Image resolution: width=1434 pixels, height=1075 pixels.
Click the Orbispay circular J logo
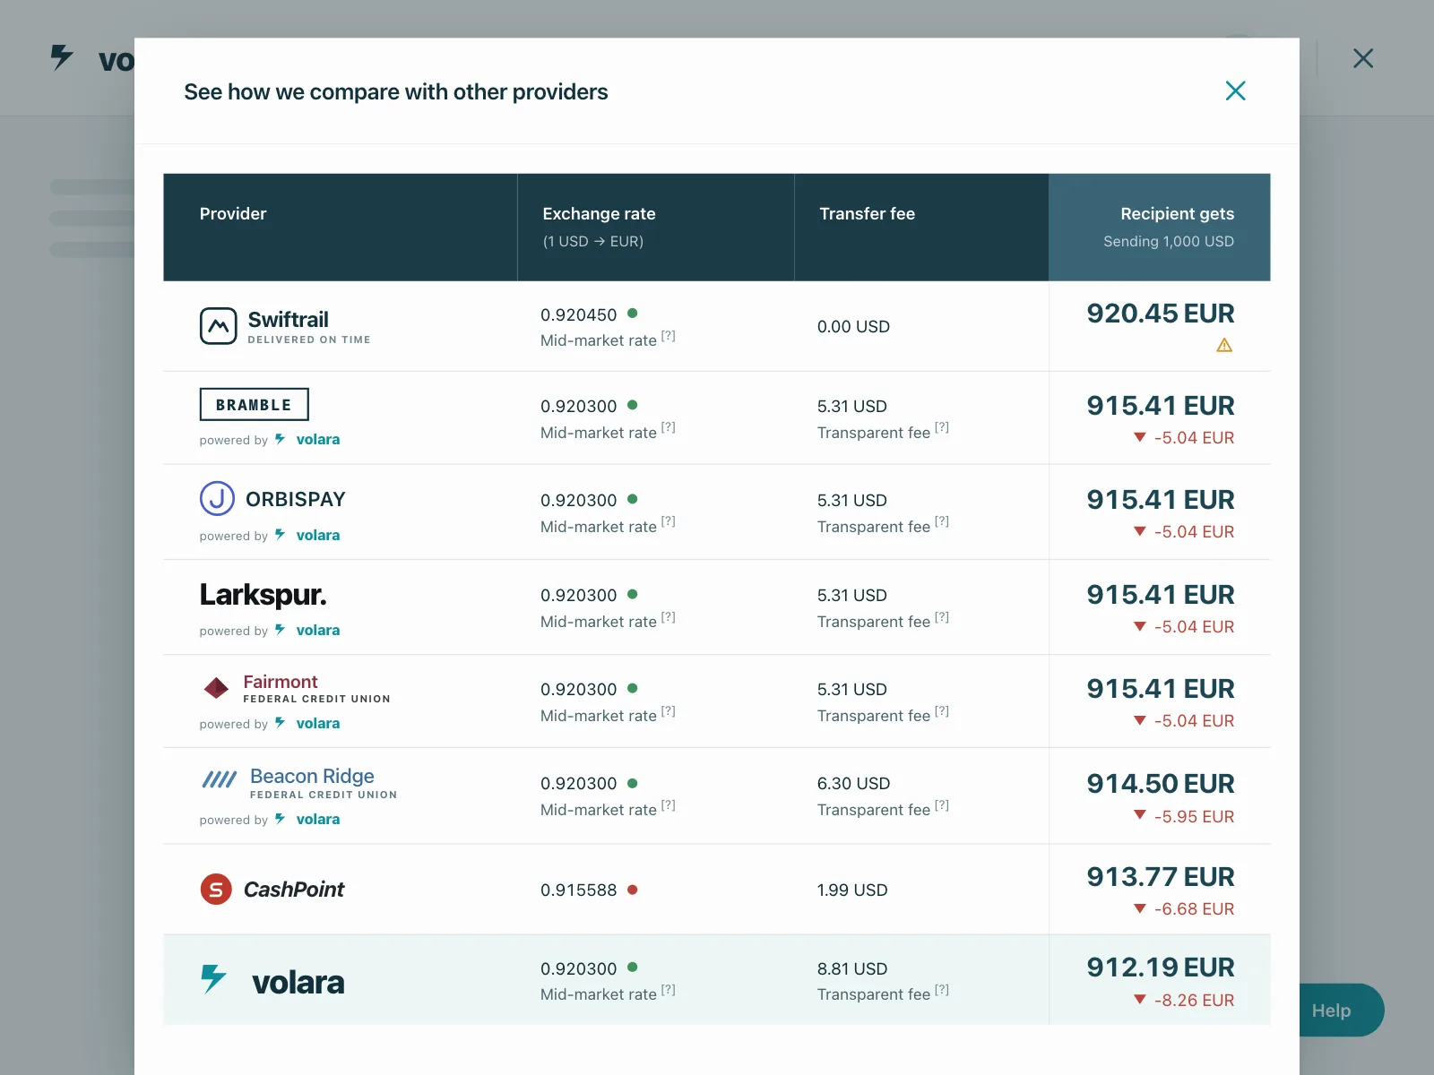point(217,498)
